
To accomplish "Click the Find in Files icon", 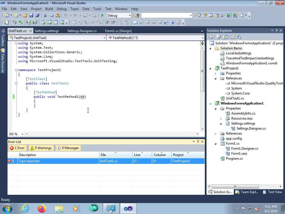I will 137,16.
